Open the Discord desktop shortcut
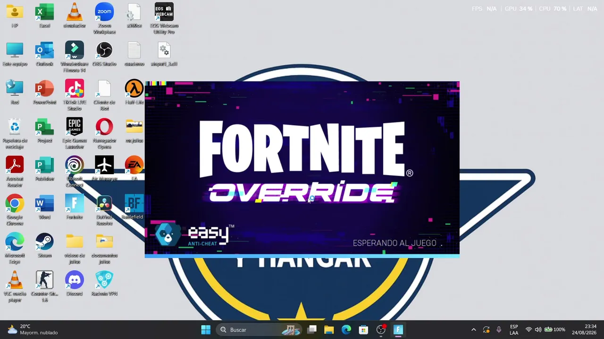 point(74,283)
